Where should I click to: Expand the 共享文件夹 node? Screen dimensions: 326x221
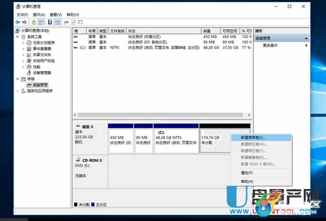(x=23, y=55)
